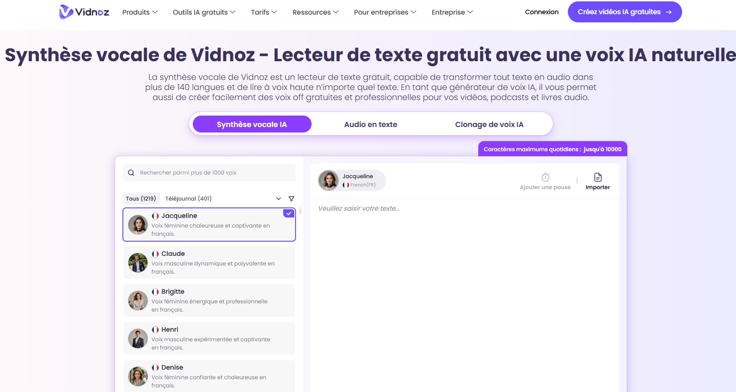Open the voice filter funnel icon
The width and height of the screenshot is (736, 392).
[x=291, y=199]
